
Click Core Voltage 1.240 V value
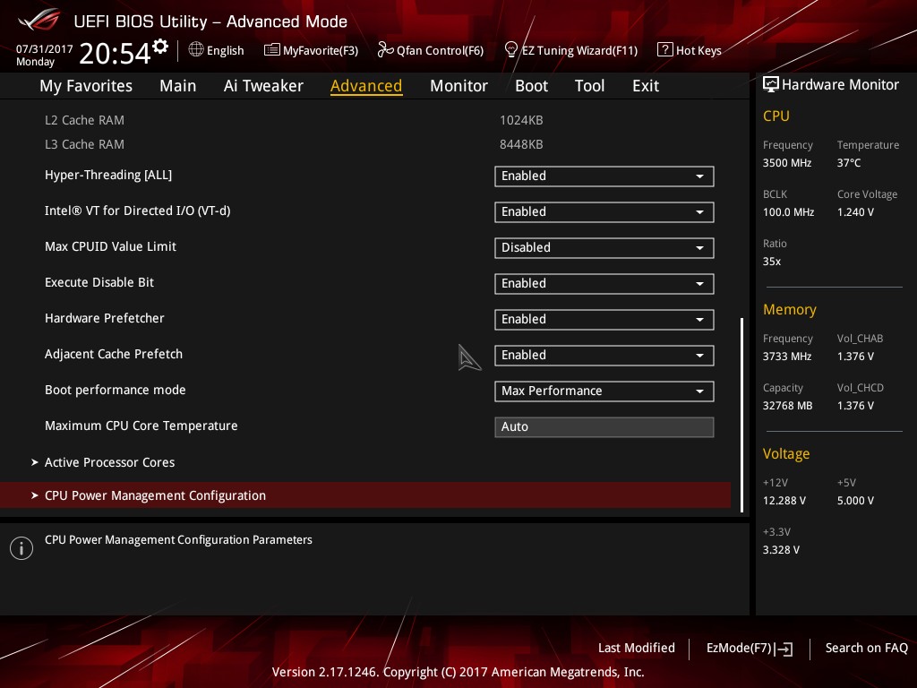[x=855, y=211]
